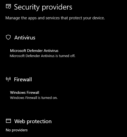Select the Web protection section heading
The width and height of the screenshot is (127, 137).
pos(33,121)
